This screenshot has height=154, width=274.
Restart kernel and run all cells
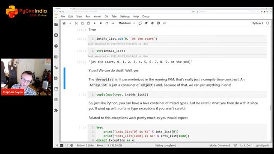pos(113,23)
